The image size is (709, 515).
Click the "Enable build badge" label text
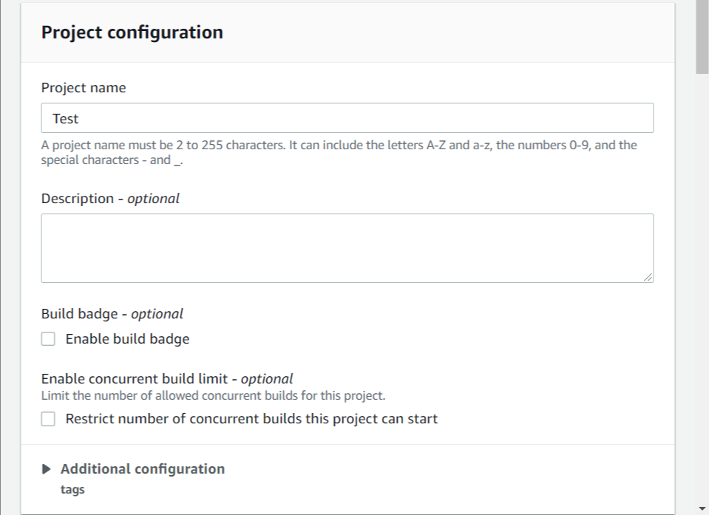pos(127,339)
